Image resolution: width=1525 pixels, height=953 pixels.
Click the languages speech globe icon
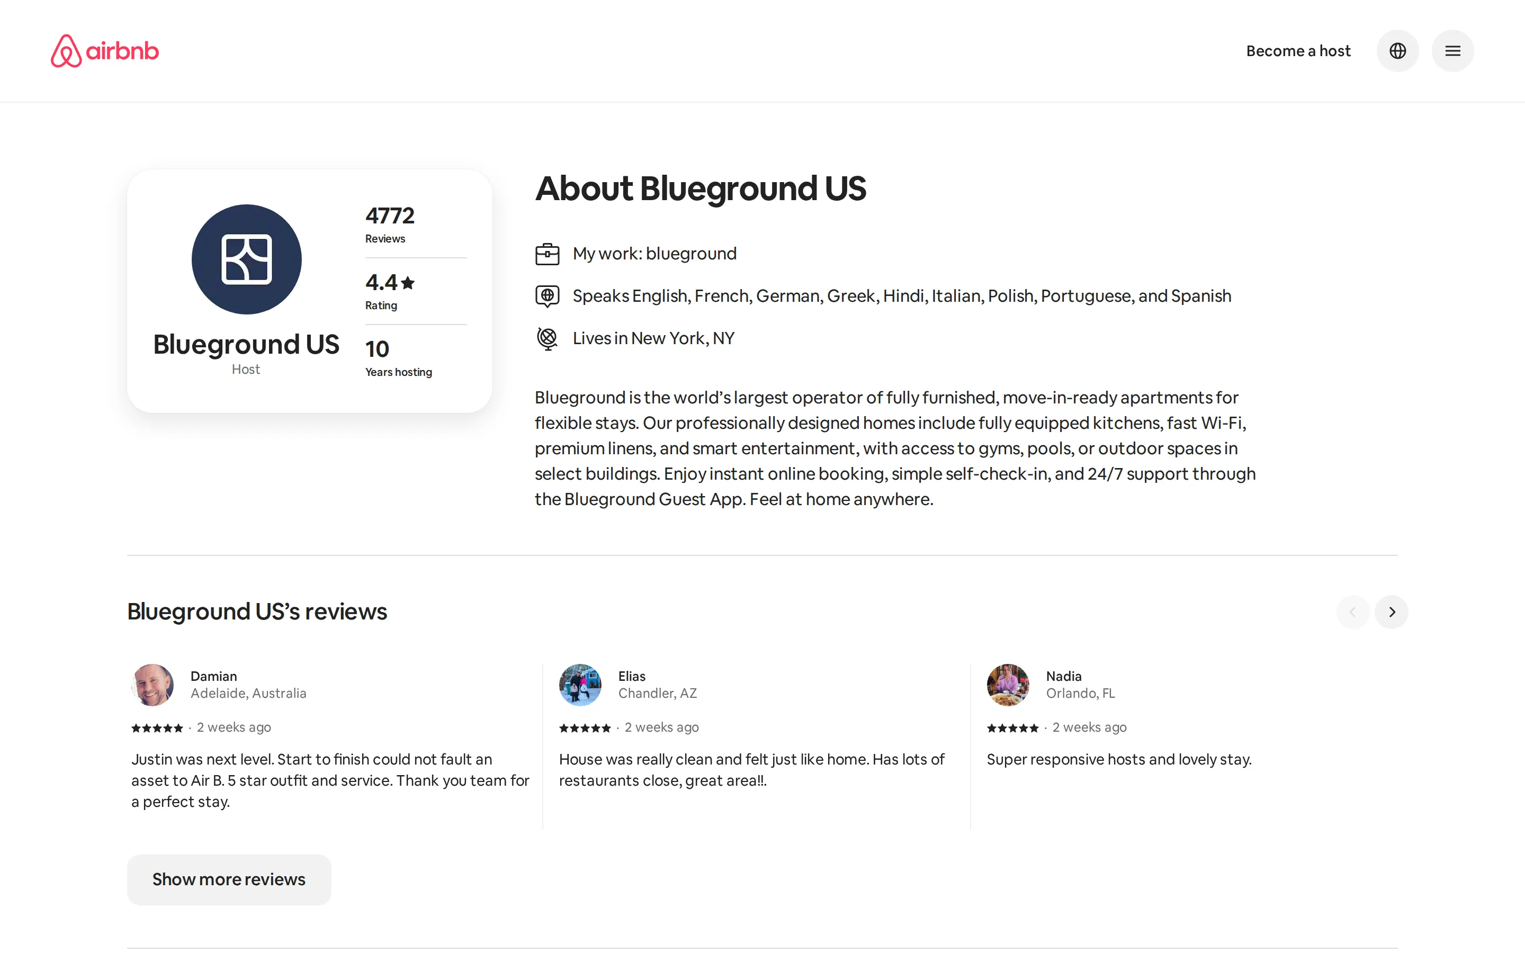click(547, 296)
